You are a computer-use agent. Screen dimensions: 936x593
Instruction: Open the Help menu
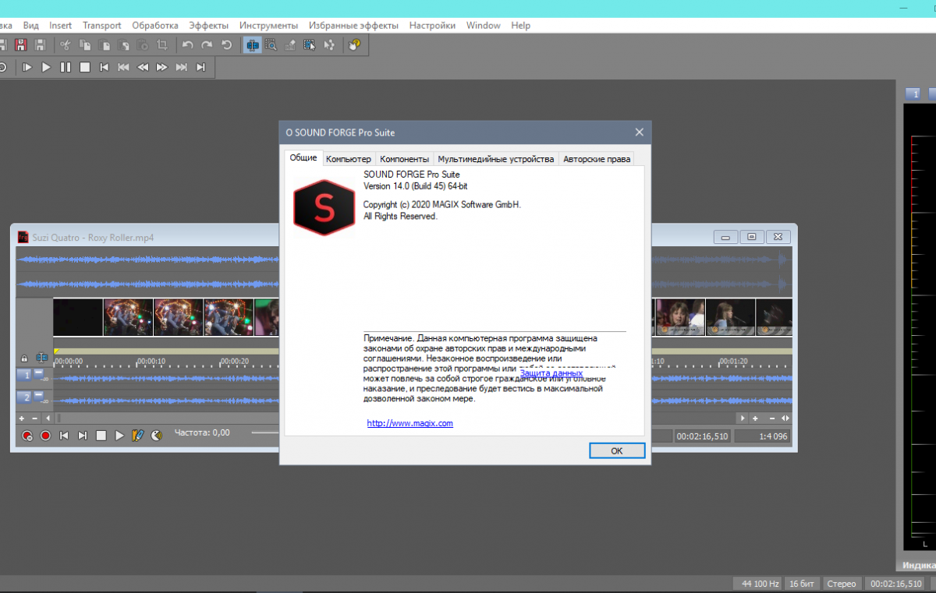click(x=521, y=25)
